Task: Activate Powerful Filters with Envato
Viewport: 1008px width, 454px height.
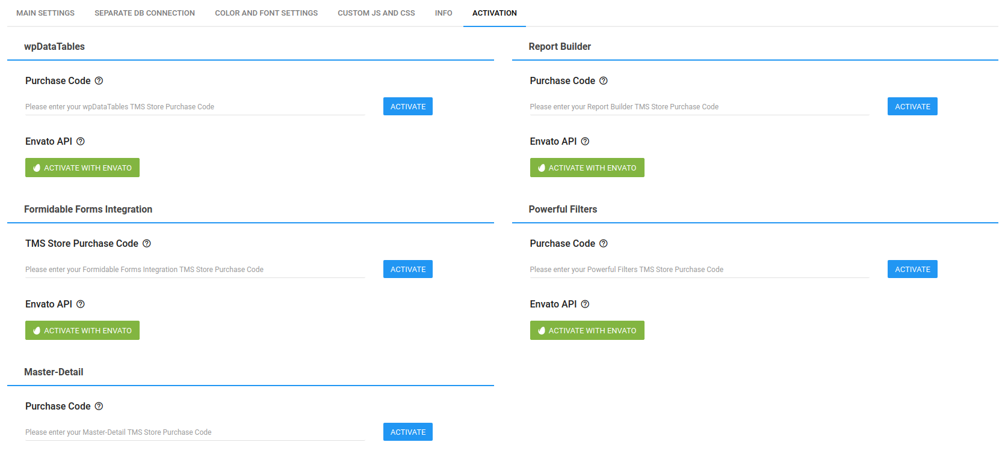Action: pos(587,330)
